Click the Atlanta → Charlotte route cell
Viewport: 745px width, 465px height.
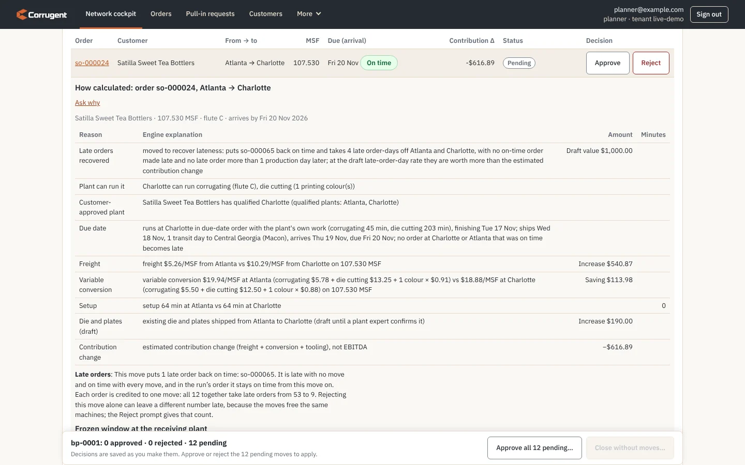click(x=255, y=63)
